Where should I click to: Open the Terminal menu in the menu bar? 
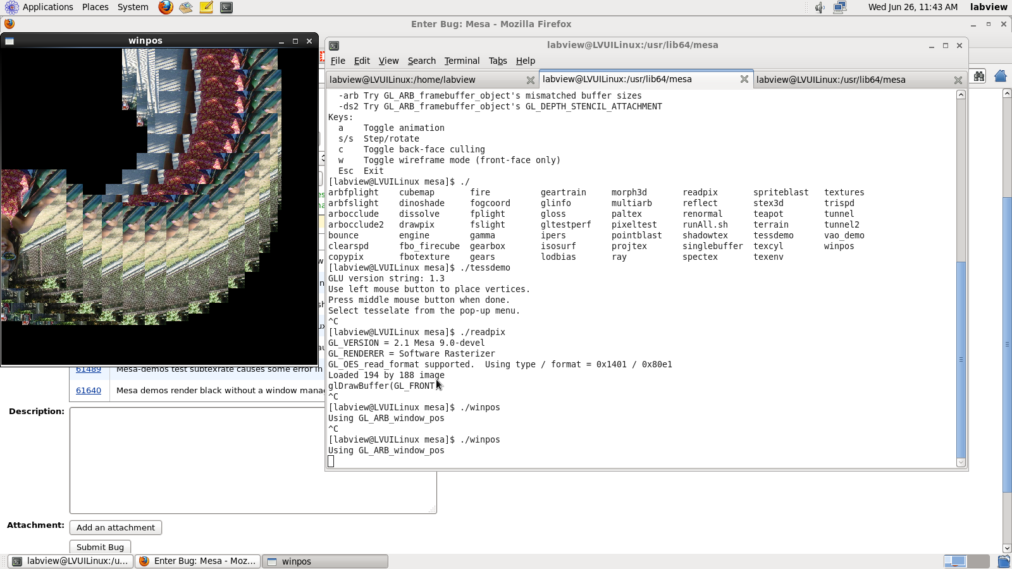[x=462, y=61]
